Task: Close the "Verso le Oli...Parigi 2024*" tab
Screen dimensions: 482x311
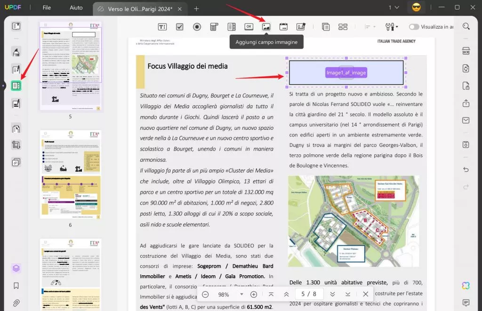Action: (180, 9)
